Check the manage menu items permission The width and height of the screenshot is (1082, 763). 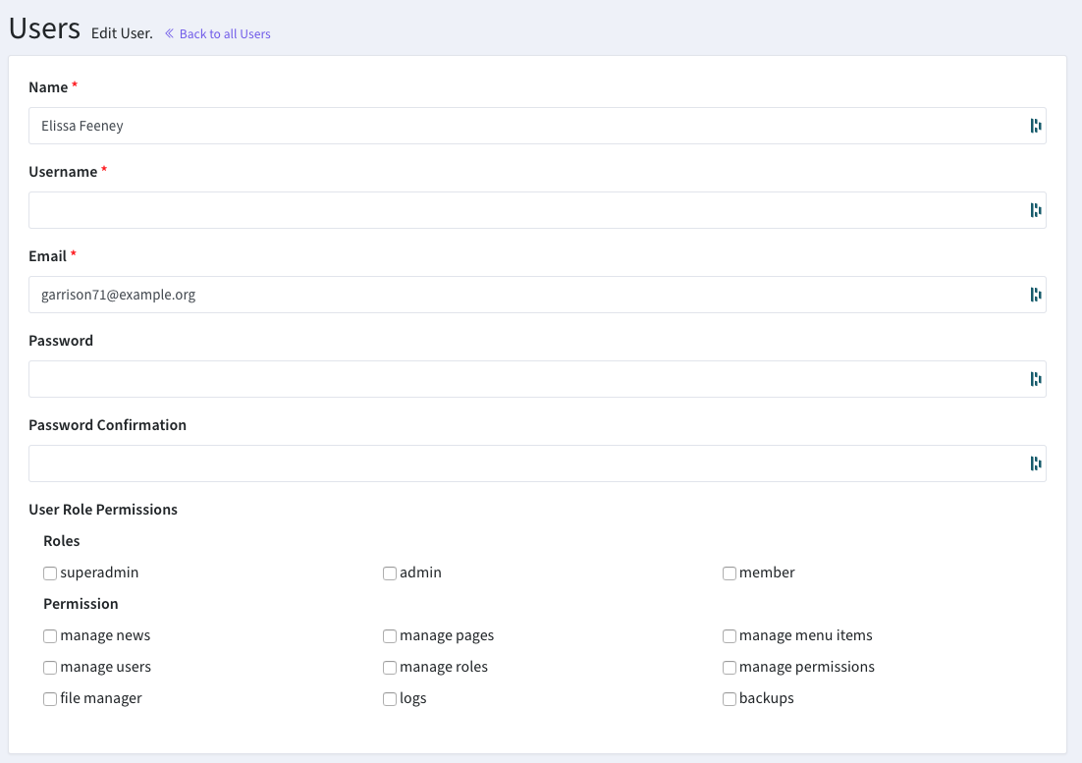(729, 636)
